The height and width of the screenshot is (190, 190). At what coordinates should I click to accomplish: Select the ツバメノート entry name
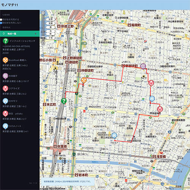tap(15, 126)
